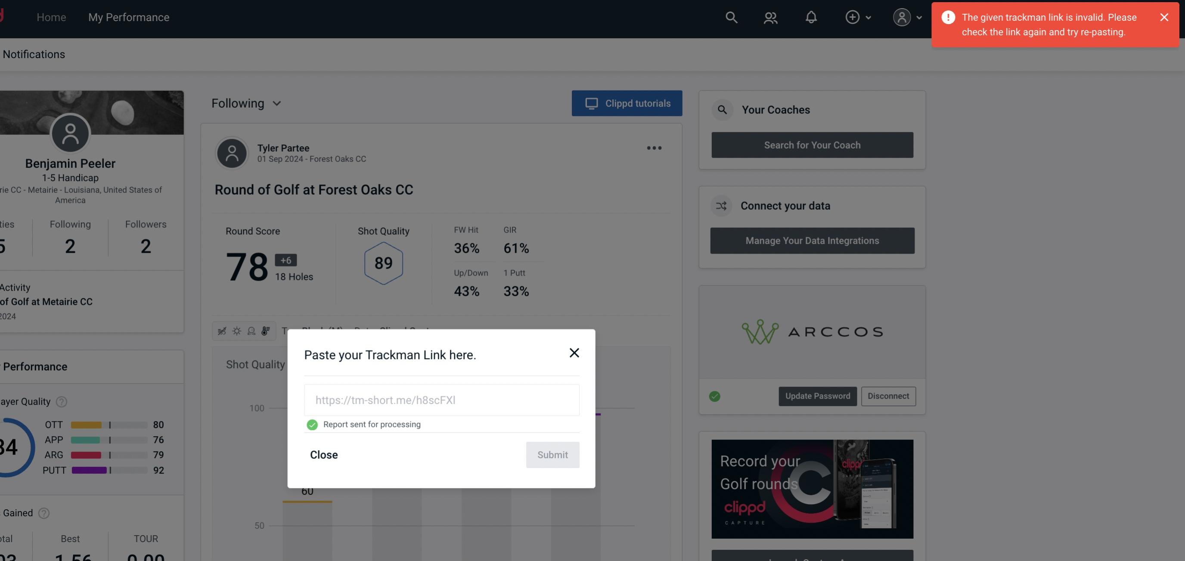1185x561 pixels.
Task: Click the add/plus icon in top bar
Action: [853, 17]
